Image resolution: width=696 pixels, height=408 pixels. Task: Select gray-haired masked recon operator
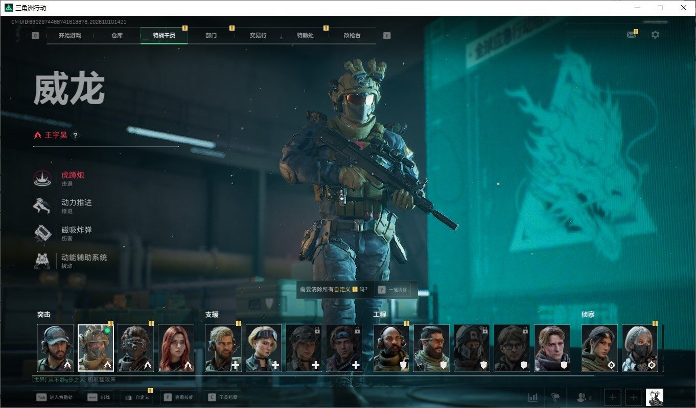point(640,348)
